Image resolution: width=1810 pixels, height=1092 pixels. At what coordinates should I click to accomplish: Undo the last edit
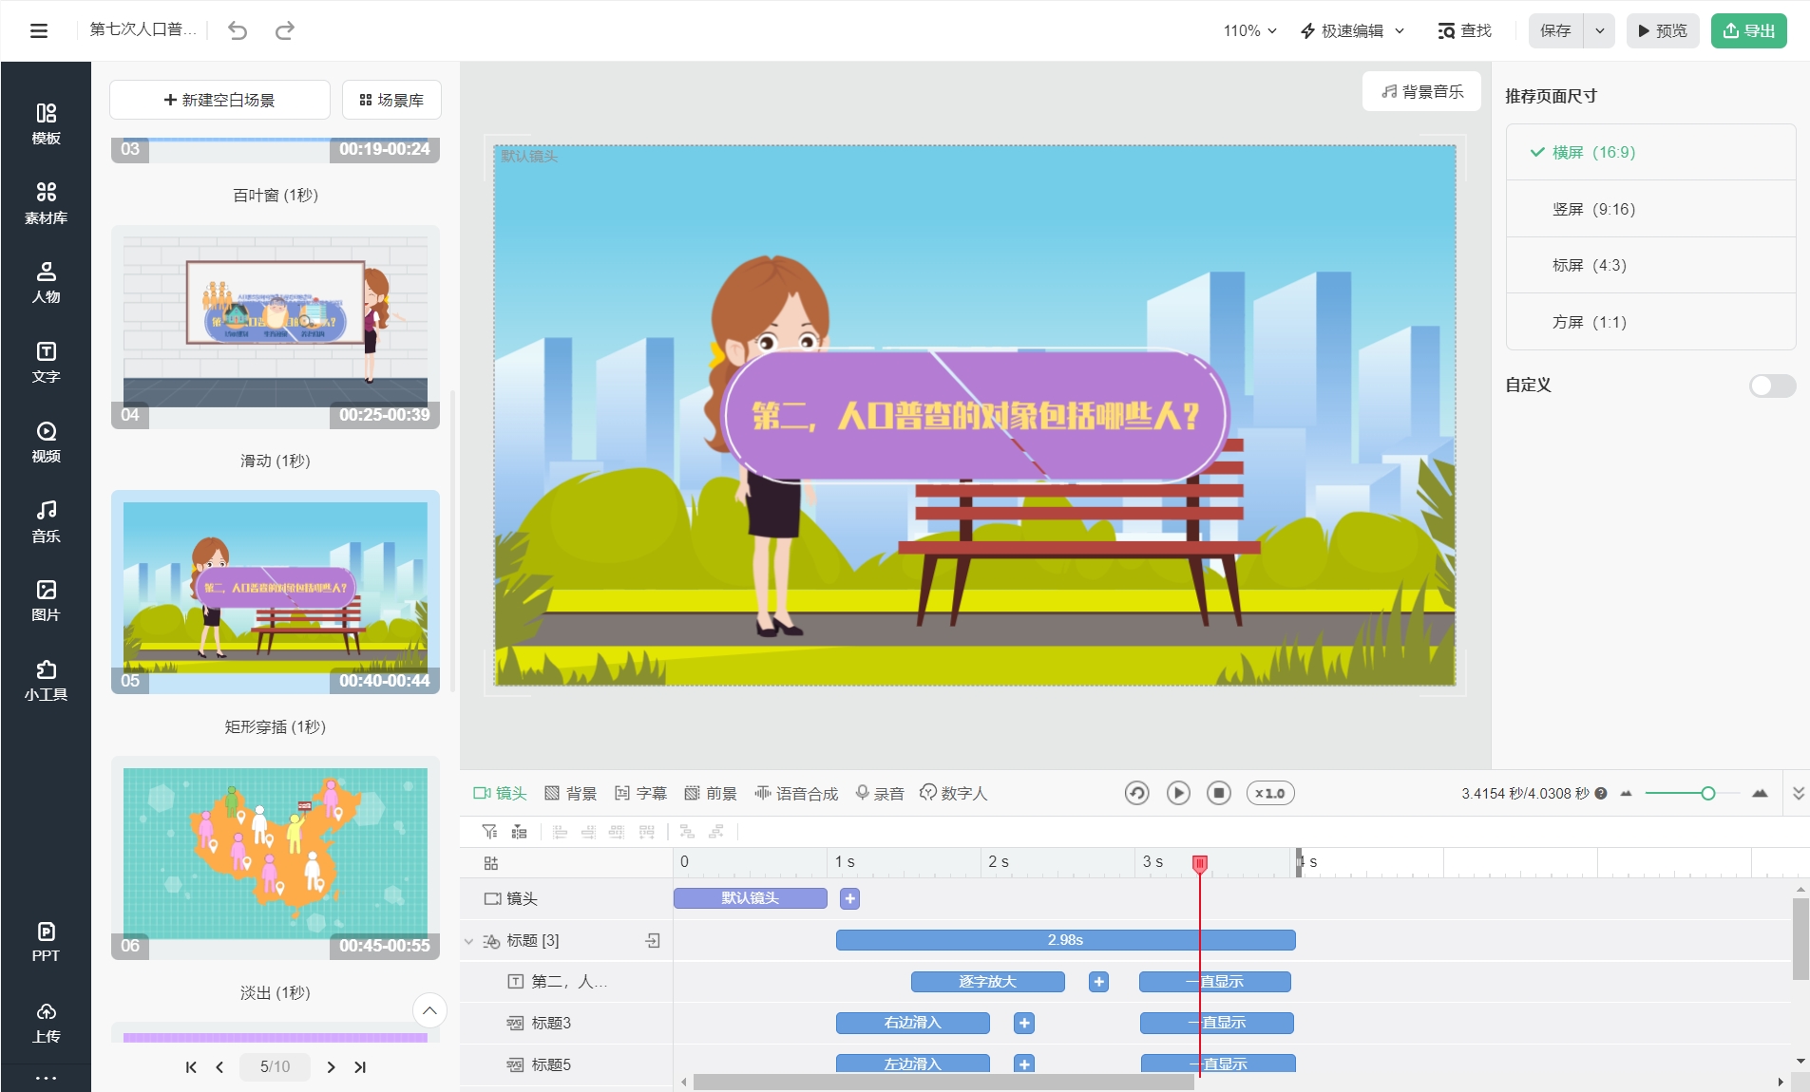238,30
